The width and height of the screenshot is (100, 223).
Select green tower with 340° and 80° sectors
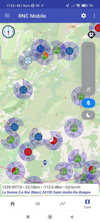click(x=63, y=171)
